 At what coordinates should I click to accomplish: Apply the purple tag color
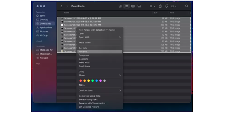[101, 81]
